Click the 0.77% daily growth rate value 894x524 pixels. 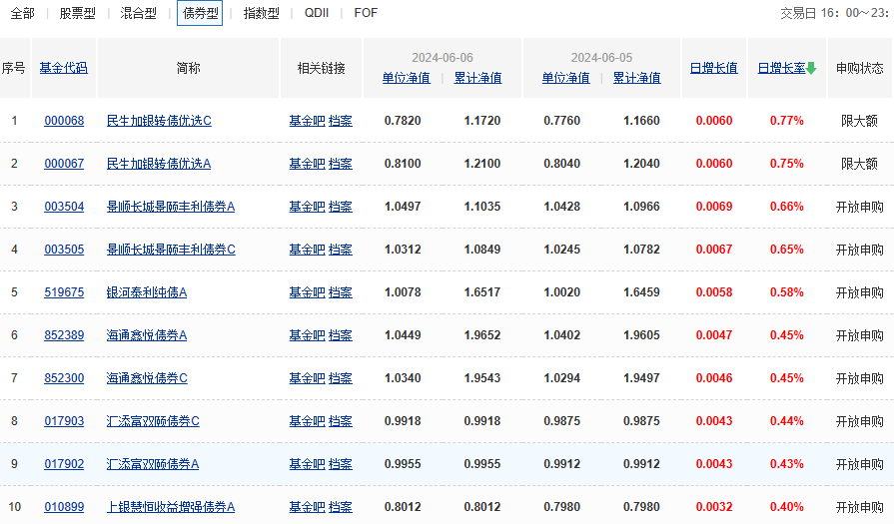coord(787,121)
